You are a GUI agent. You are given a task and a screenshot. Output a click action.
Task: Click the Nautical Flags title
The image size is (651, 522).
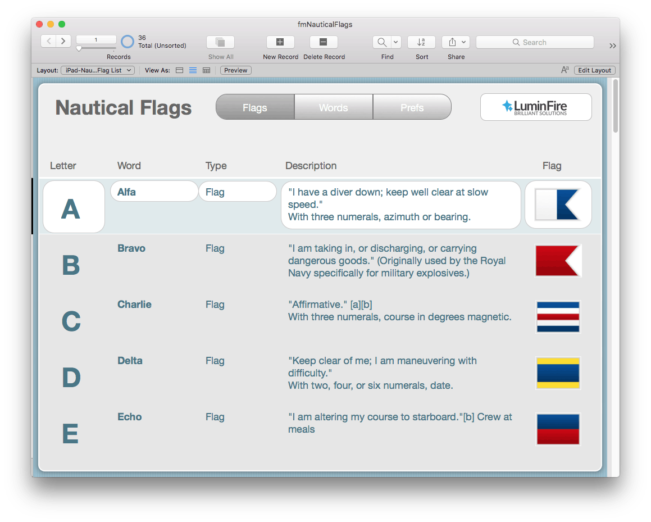click(x=124, y=107)
